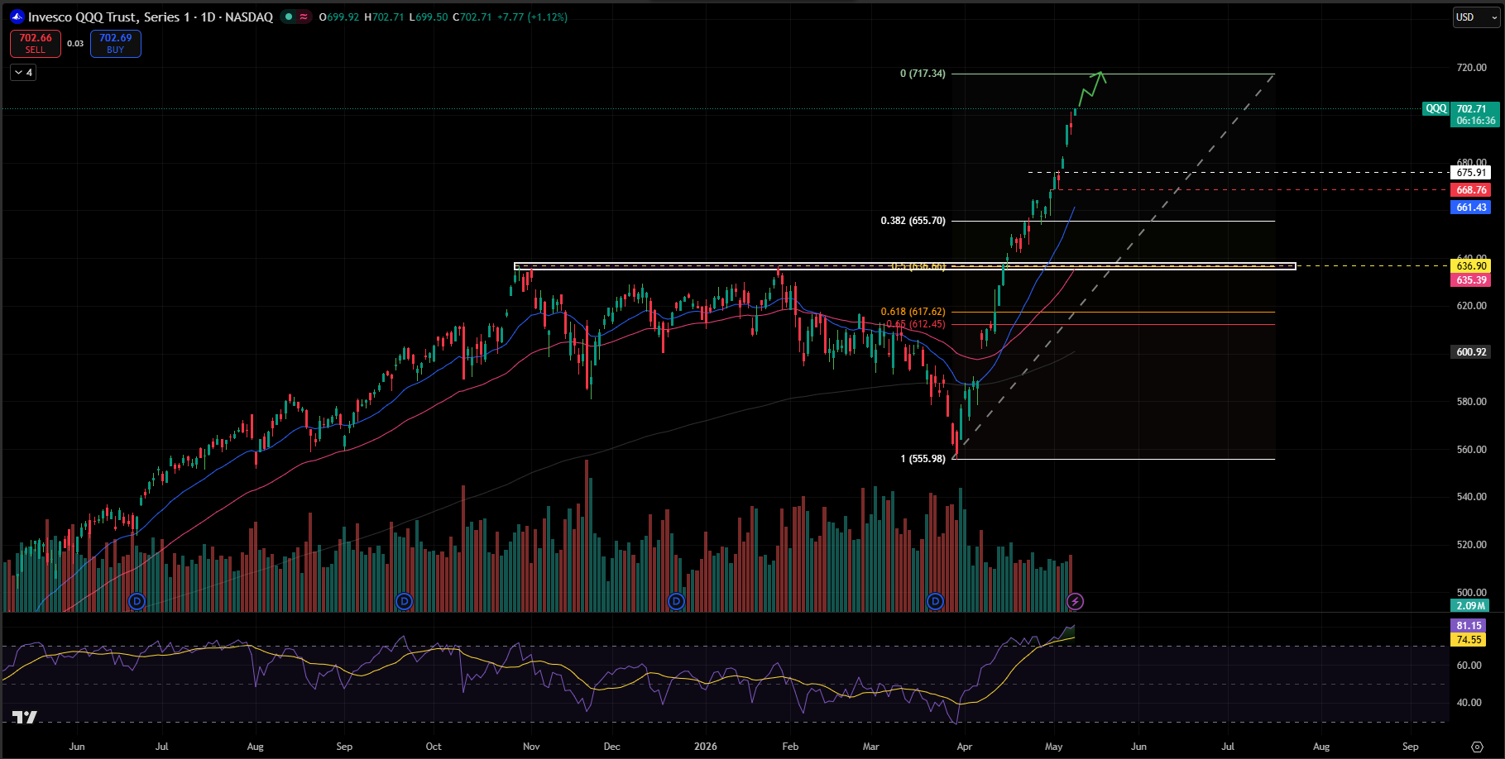This screenshot has height=759, width=1505.
Task: Select the green projection arrow drawing
Action: 1091,88
